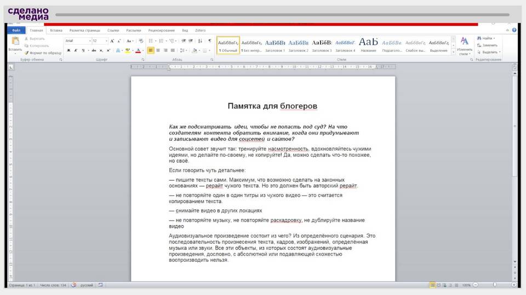Open borders button
The width and height of the screenshot is (526, 295).
coord(204,50)
